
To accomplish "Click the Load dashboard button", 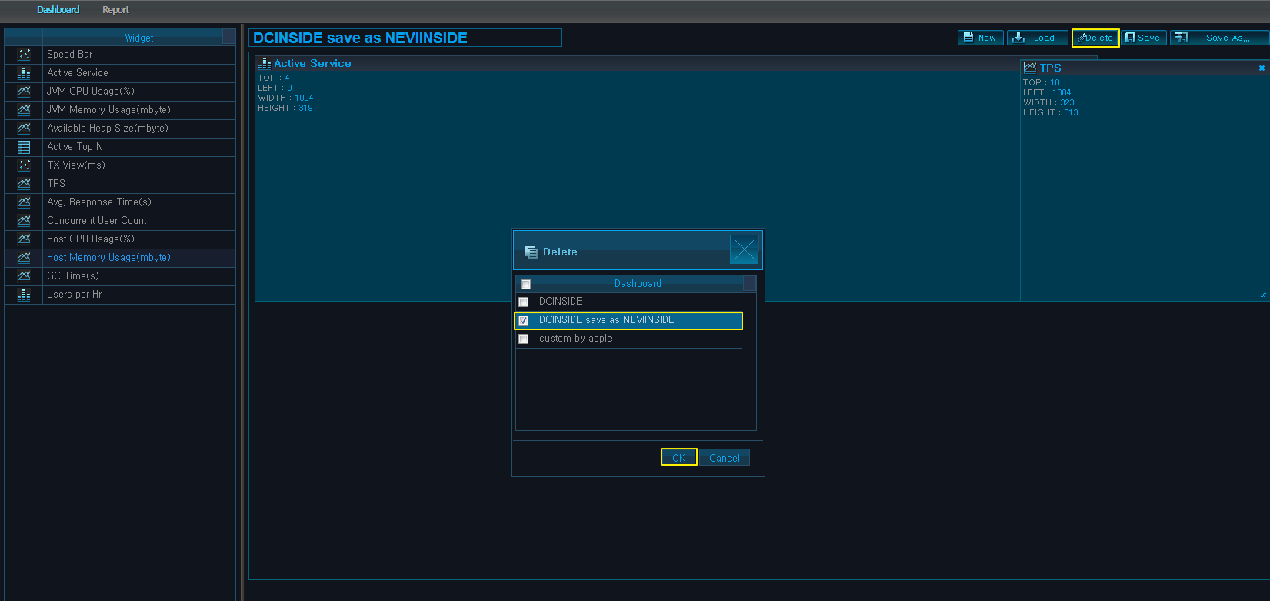I will point(1037,38).
